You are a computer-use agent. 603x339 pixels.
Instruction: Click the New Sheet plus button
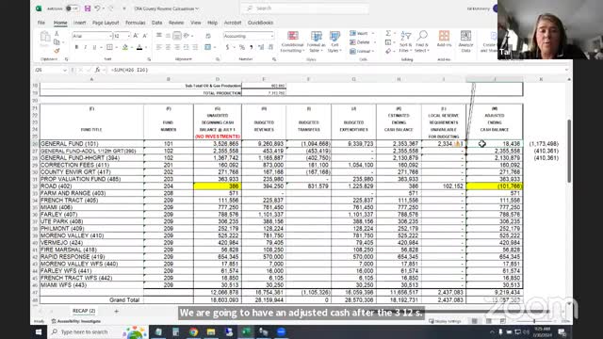(117, 311)
